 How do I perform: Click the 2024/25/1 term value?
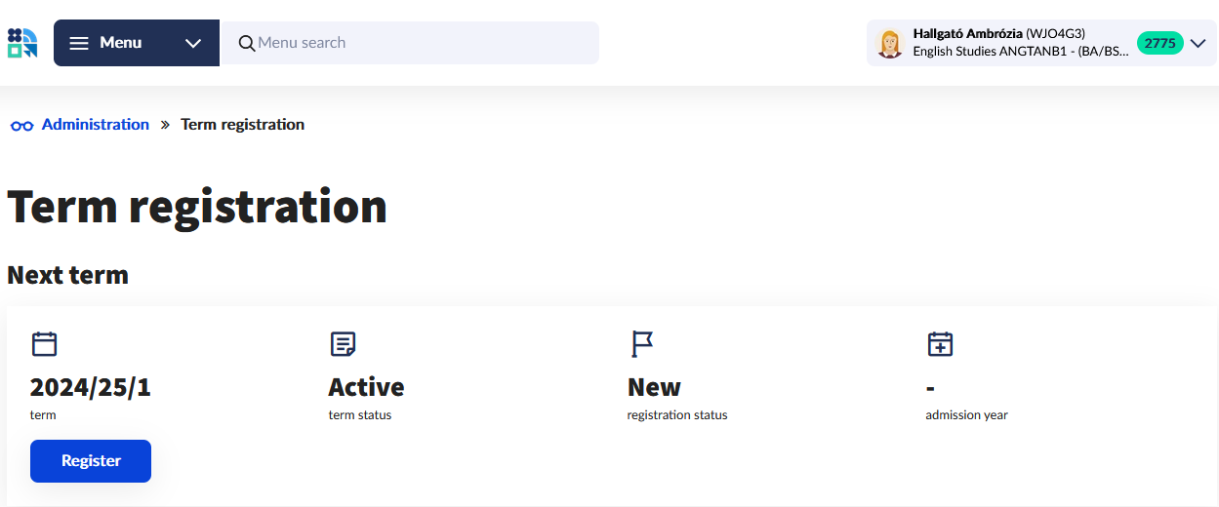pos(91,387)
